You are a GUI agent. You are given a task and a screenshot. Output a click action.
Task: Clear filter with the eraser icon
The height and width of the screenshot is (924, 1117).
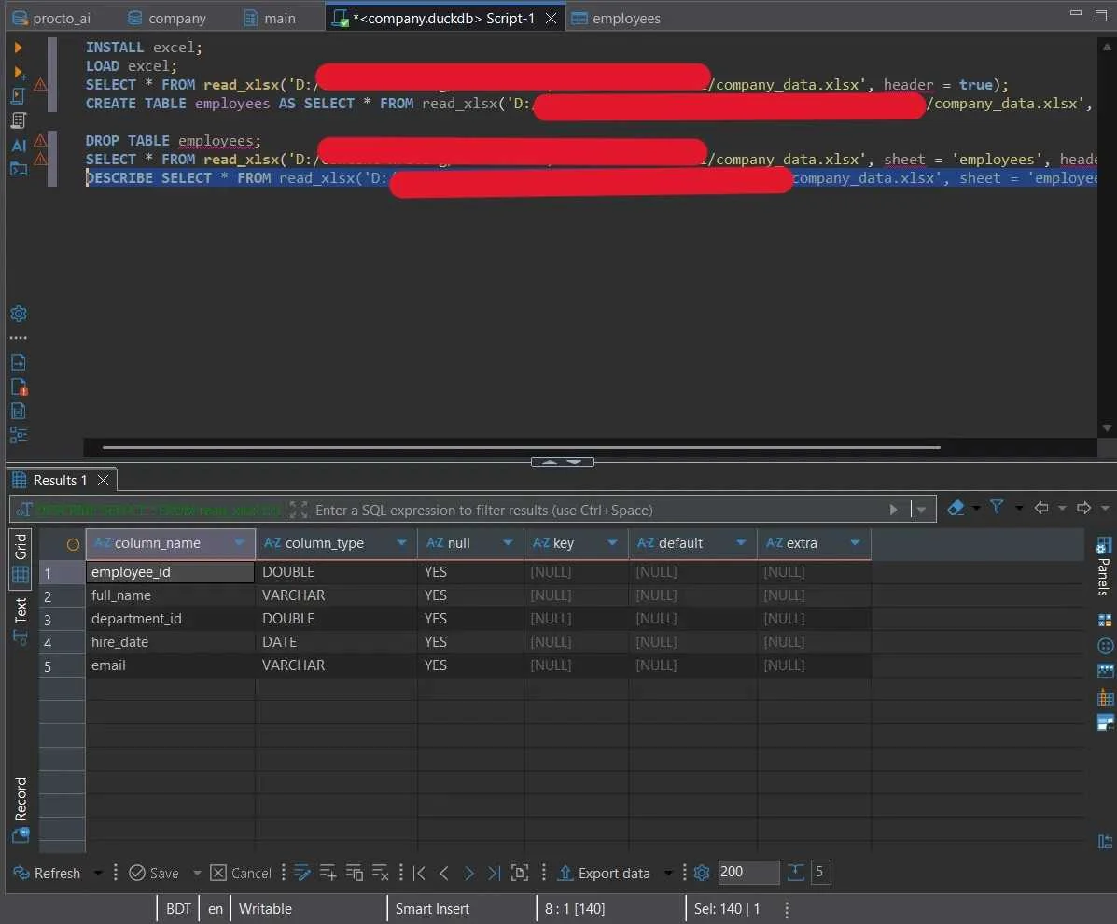point(956,508)
